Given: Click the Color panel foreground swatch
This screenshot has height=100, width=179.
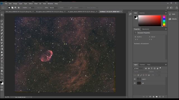Looking at the screenshot, I should coord(135,17).
